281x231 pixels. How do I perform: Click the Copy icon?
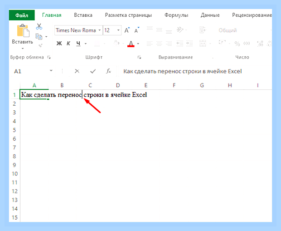(x=39, y=36)
